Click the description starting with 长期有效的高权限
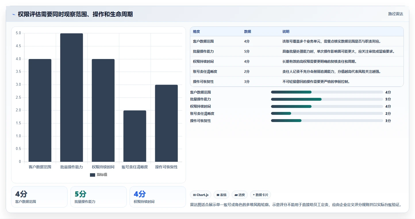The width and height of the screenshot is (415, 219). [320, 62]
